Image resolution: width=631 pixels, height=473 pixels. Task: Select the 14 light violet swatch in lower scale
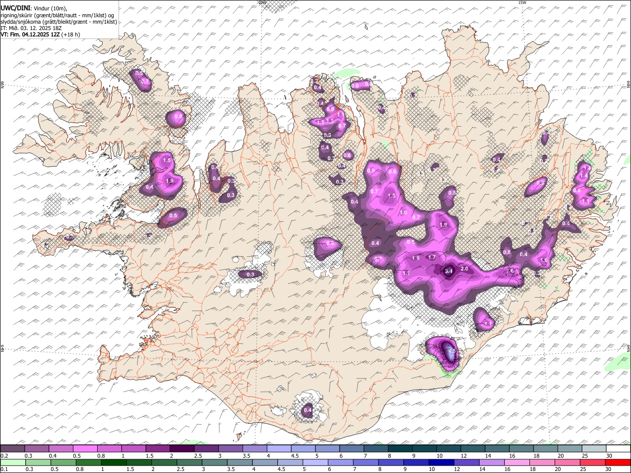coord(491,462)
